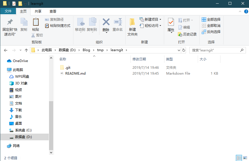Expand the Easy Access dropdown
249x161 pixels.
click(x=160, y=26)
